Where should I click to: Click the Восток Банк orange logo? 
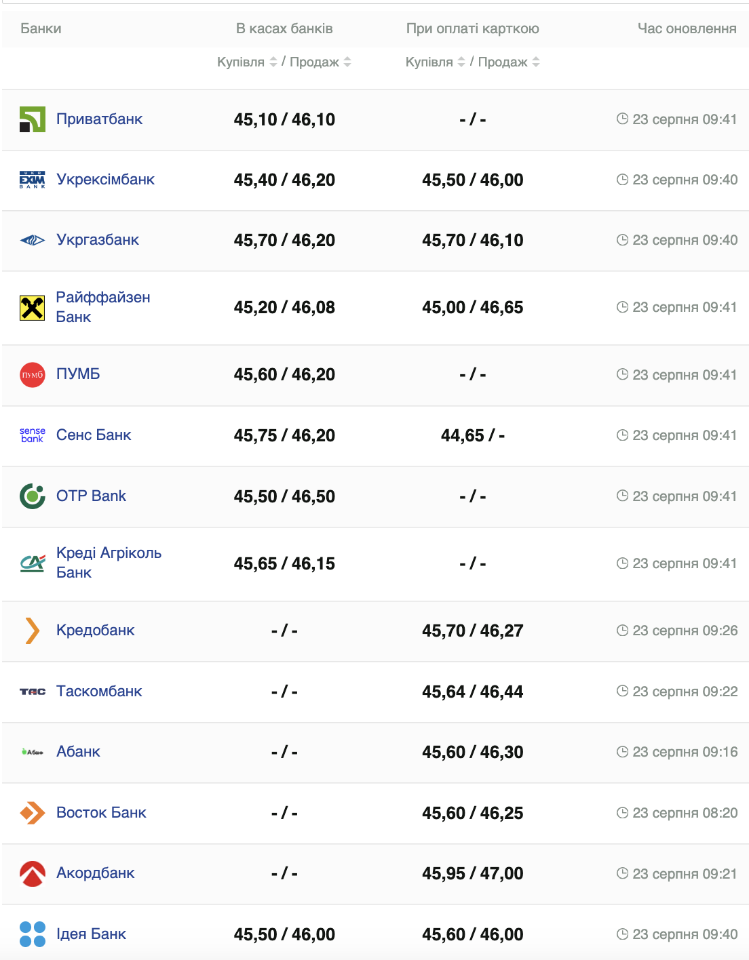(32, 813)
